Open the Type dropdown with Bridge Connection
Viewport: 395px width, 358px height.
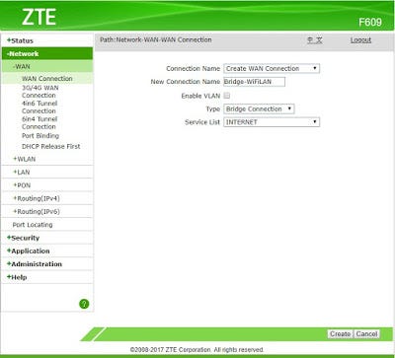pos(259,108)
